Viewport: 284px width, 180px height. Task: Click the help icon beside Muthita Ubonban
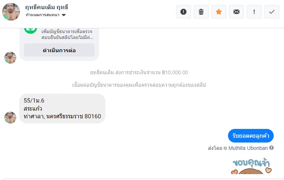pos(271,148)
